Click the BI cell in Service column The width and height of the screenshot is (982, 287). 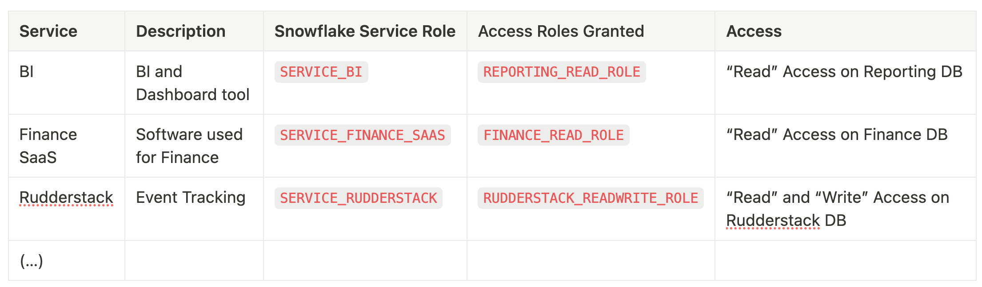(x=27, y=72)
